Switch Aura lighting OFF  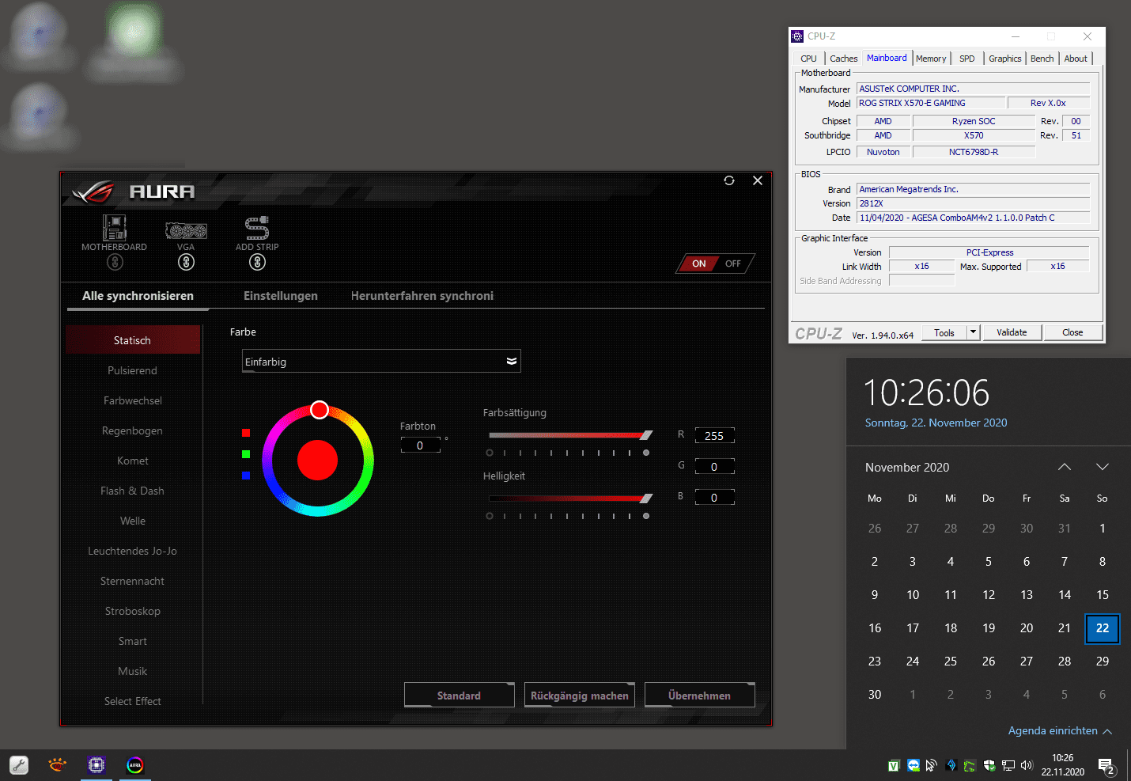pos(733,263)
